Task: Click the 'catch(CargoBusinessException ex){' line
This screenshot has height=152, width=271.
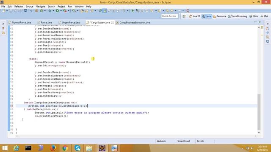Action: pos(51,103)
